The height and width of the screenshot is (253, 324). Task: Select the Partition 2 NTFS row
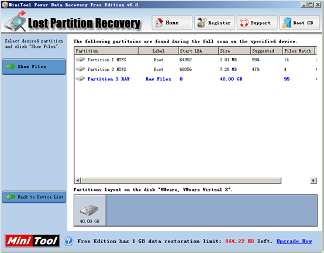195,70
